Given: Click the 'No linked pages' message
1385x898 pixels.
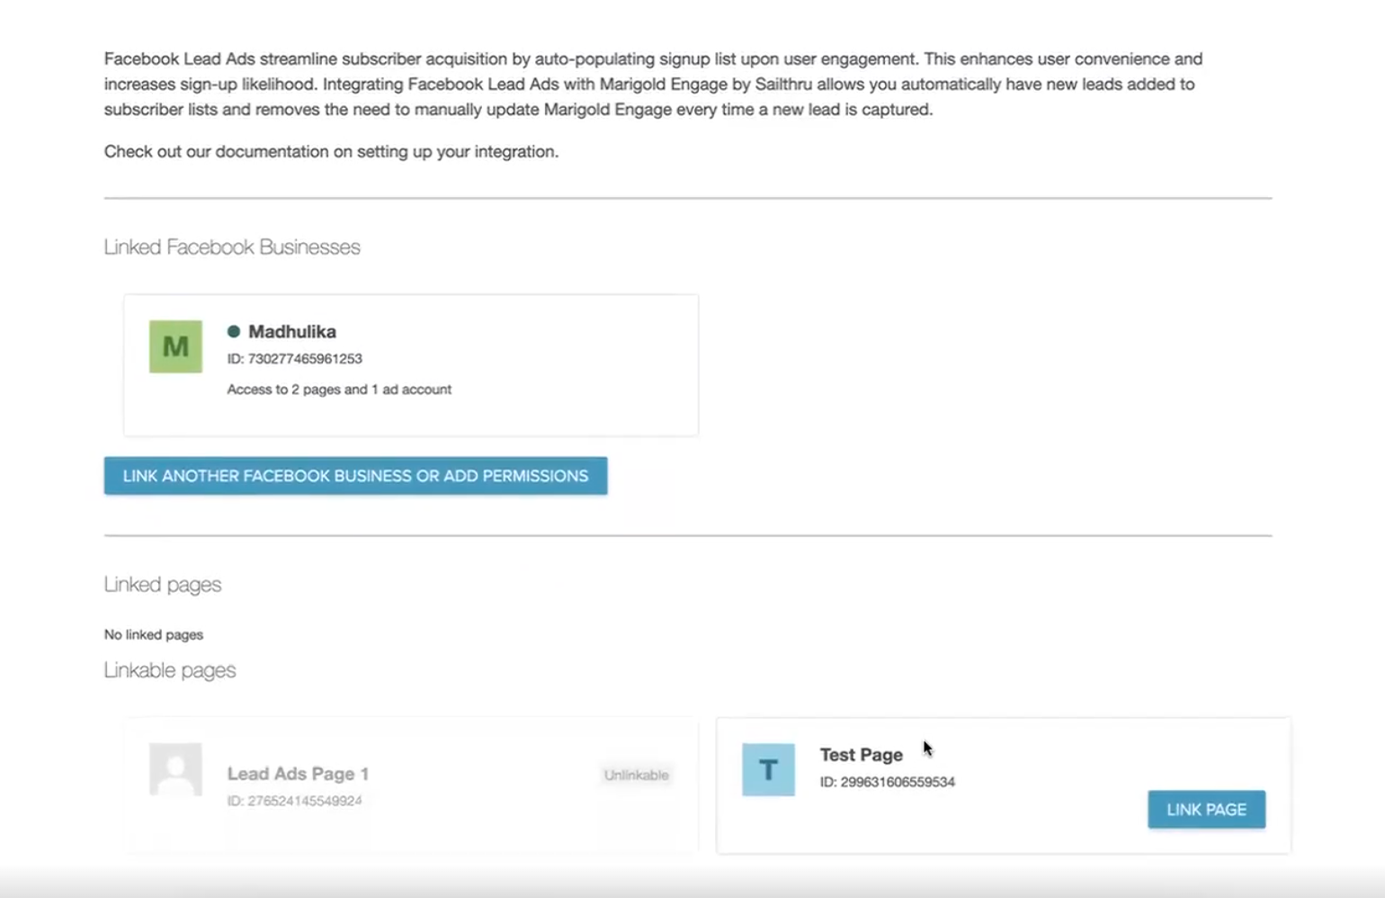Looking at the screenshot, I should (154, 634).
